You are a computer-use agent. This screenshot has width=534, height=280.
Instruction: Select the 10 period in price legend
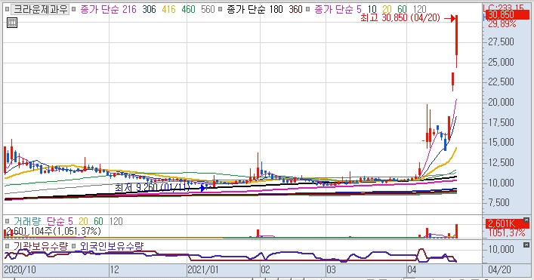tap(372, 9)
